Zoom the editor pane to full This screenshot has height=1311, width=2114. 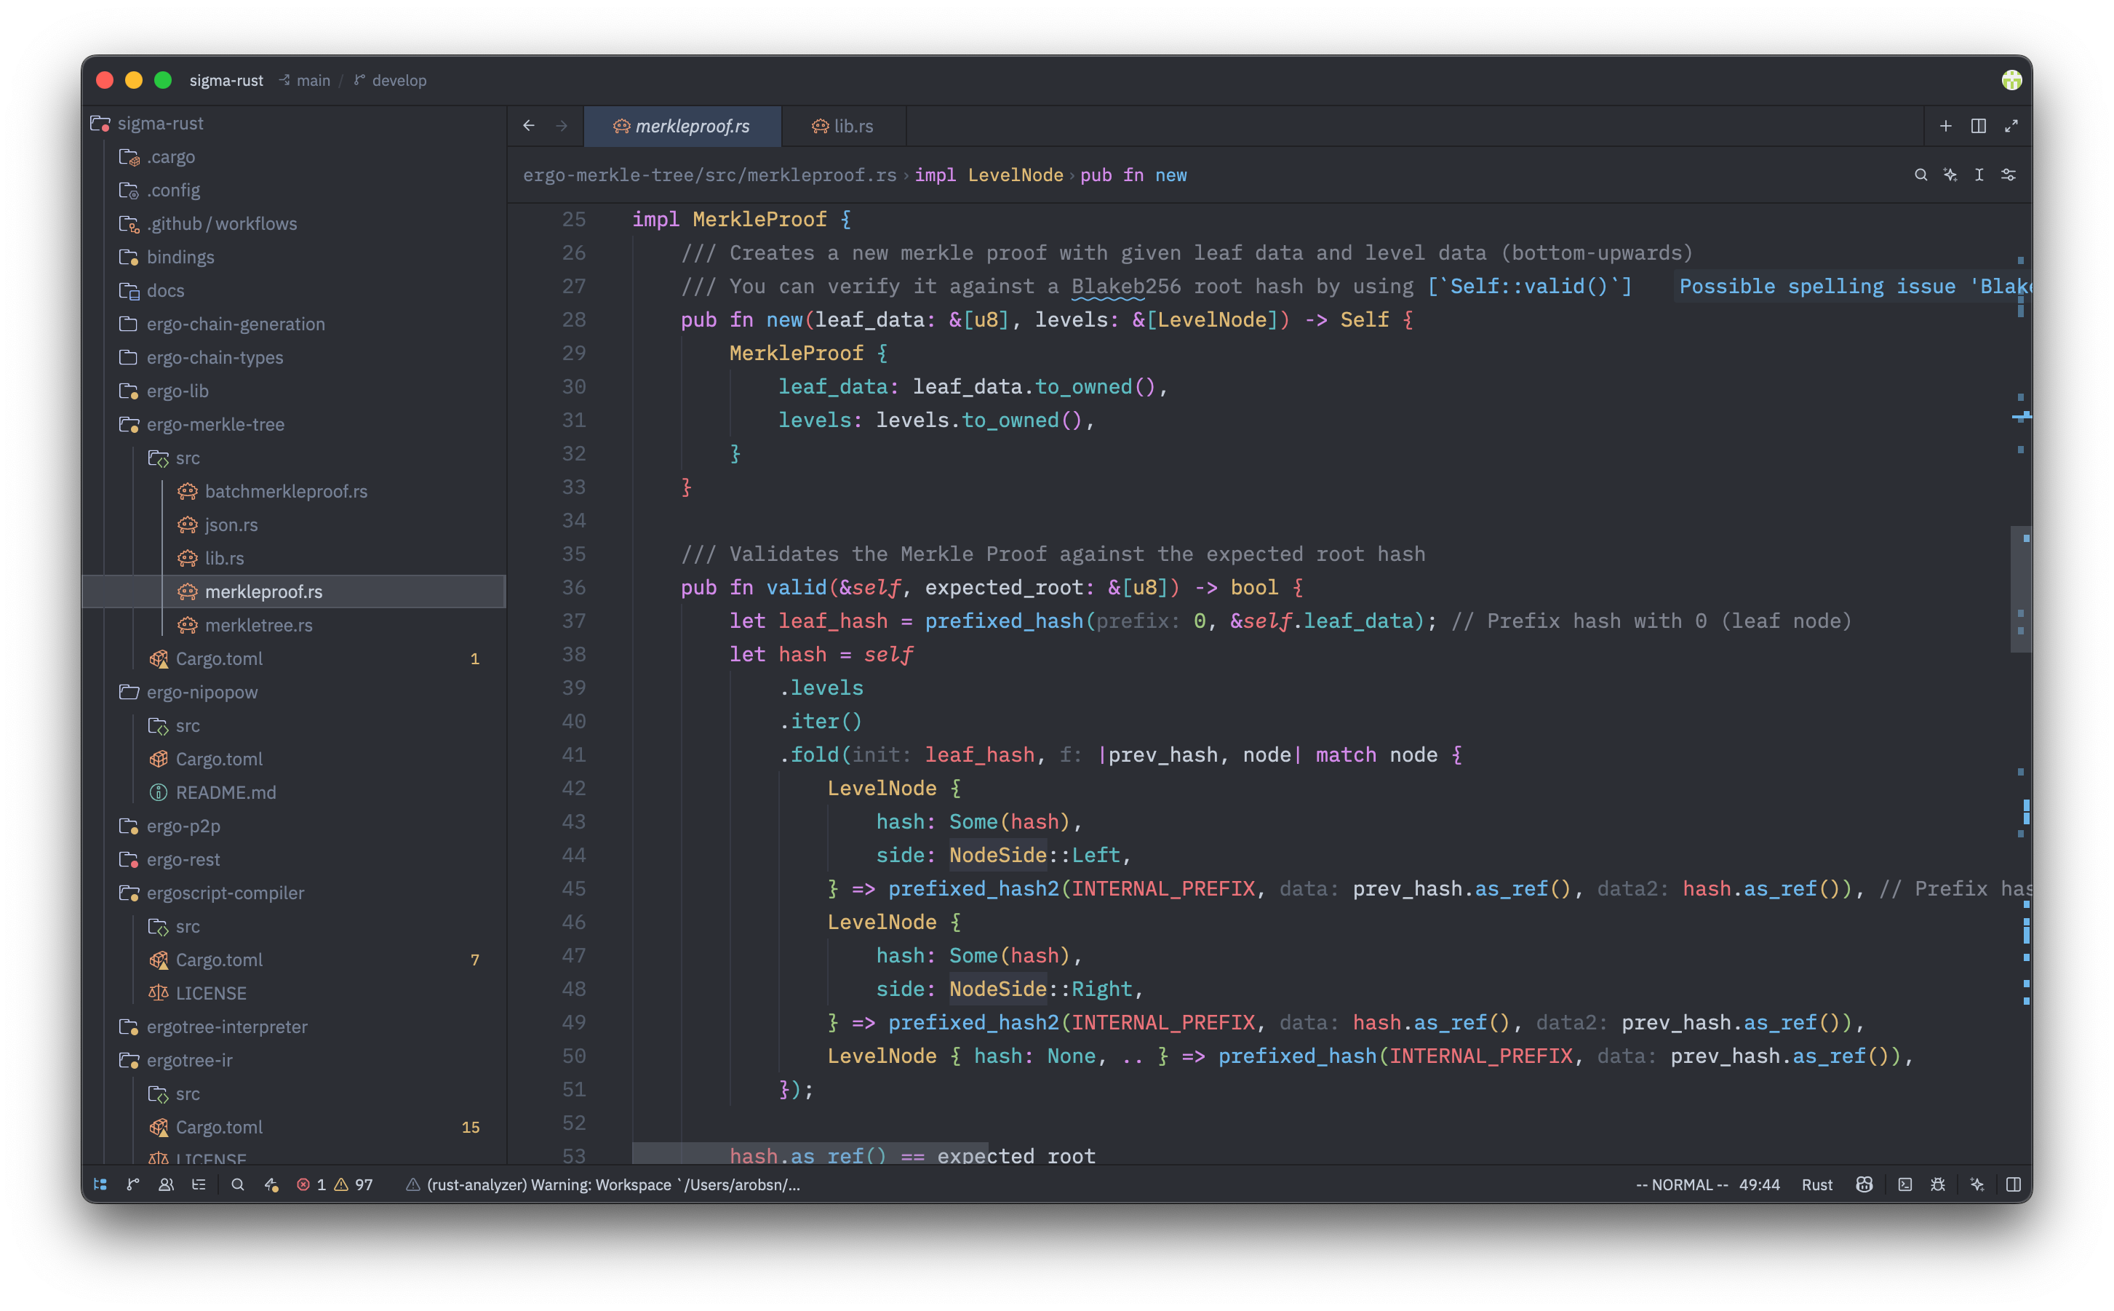coord(2011,126)
